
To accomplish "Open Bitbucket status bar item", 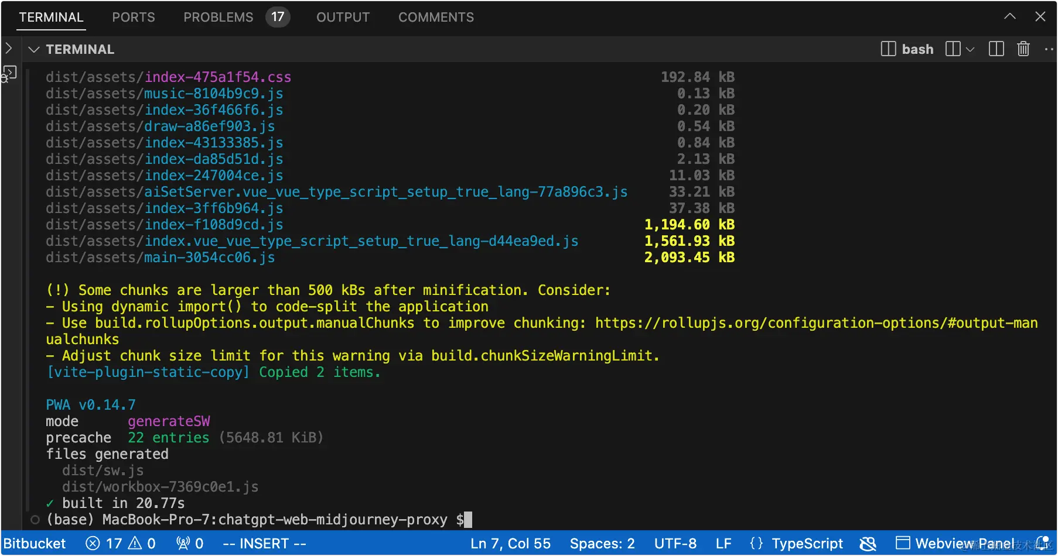I will pos(35,544).
